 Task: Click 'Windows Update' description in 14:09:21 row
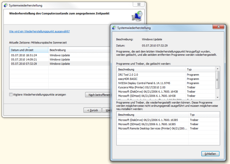tap(60, 60)
